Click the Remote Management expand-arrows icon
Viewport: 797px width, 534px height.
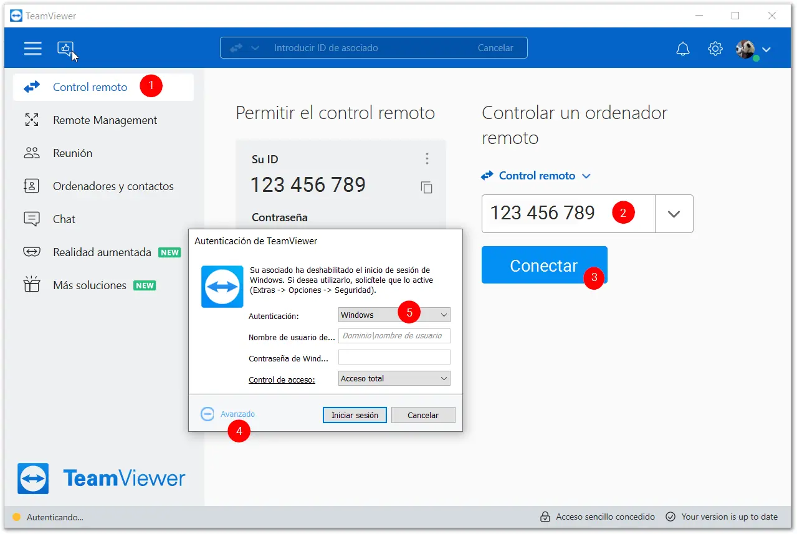click(31, 120)
